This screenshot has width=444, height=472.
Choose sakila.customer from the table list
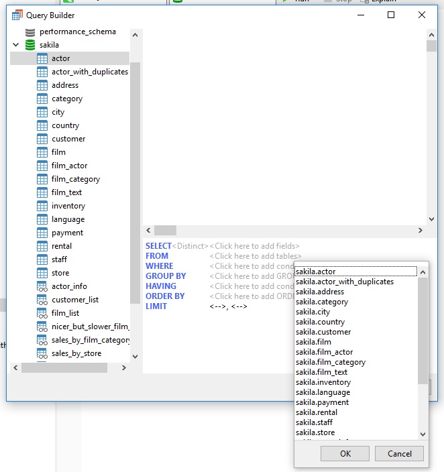tap(323, 332)
